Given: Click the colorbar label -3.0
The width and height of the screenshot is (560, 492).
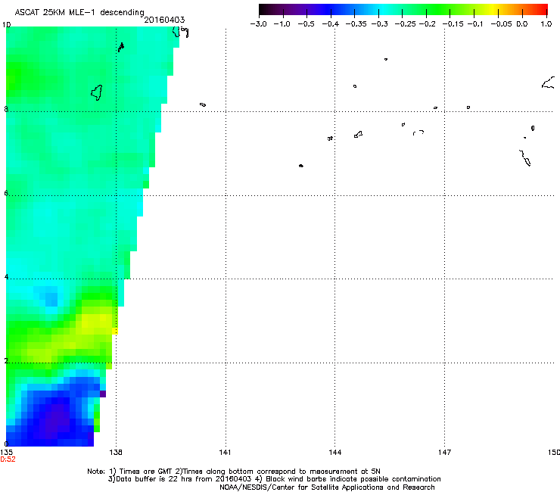Looking at the screenshot, I should tap(258, 24).
